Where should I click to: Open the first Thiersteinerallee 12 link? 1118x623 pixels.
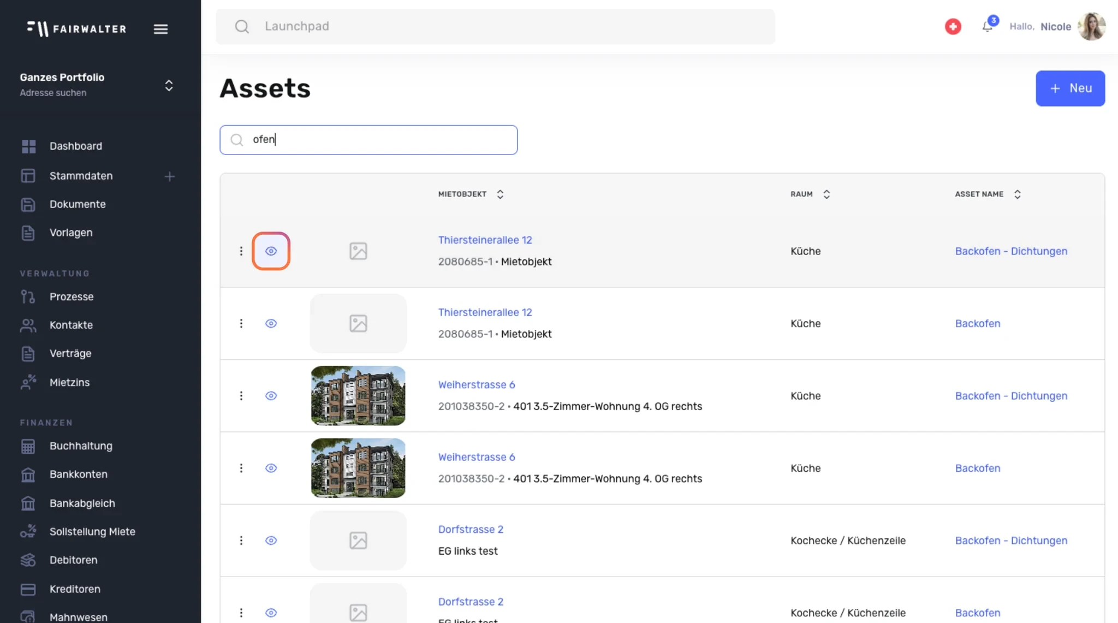point(485,240)
